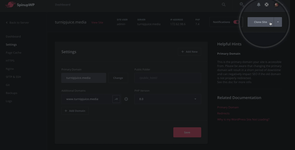
Task: Save the site settings
Action: pos(187,132)
